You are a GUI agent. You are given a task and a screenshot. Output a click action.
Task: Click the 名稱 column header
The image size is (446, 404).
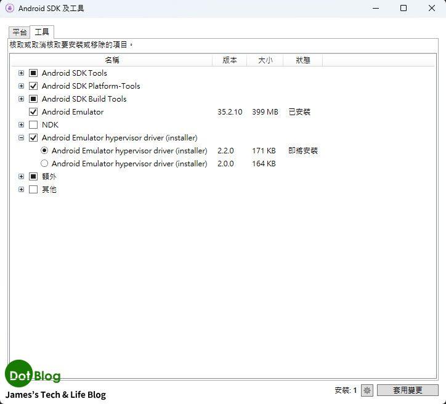[x=112, y=60]
